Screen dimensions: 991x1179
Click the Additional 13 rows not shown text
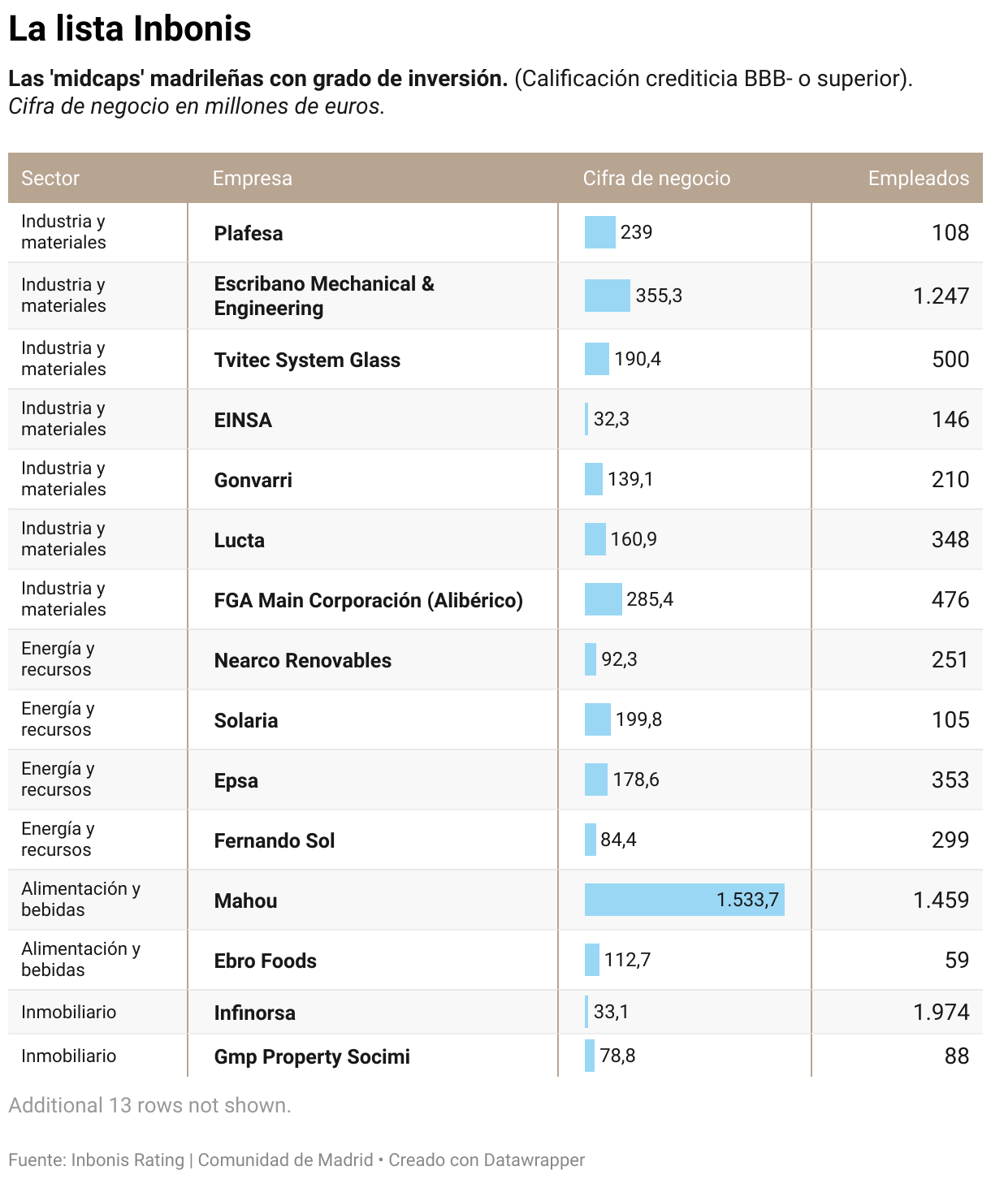click(149, 1105)
